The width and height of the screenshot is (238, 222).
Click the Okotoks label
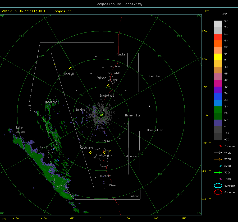[106, 176]
